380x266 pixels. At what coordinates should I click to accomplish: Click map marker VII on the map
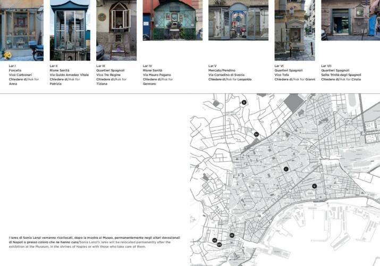click(x=219, y=244)
